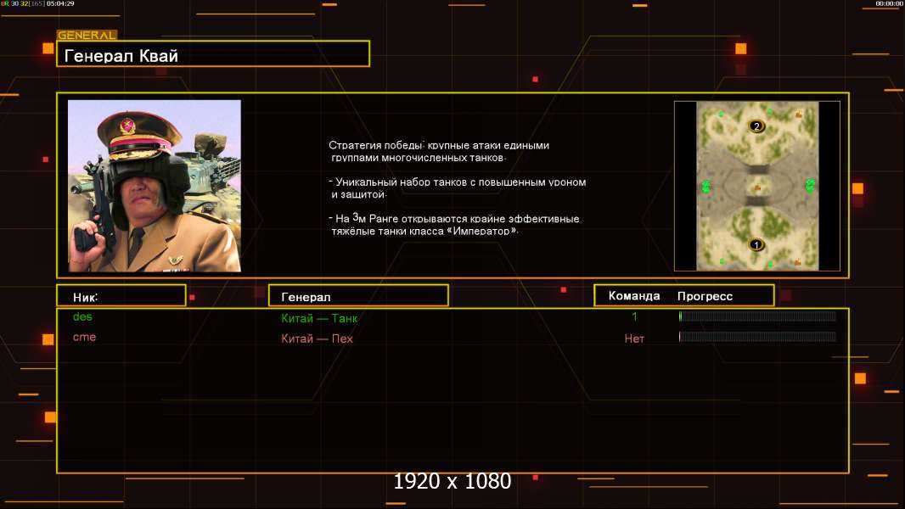Select start position 1 on the map
Screen dimensions: 905x509
[x=756, y=245]
